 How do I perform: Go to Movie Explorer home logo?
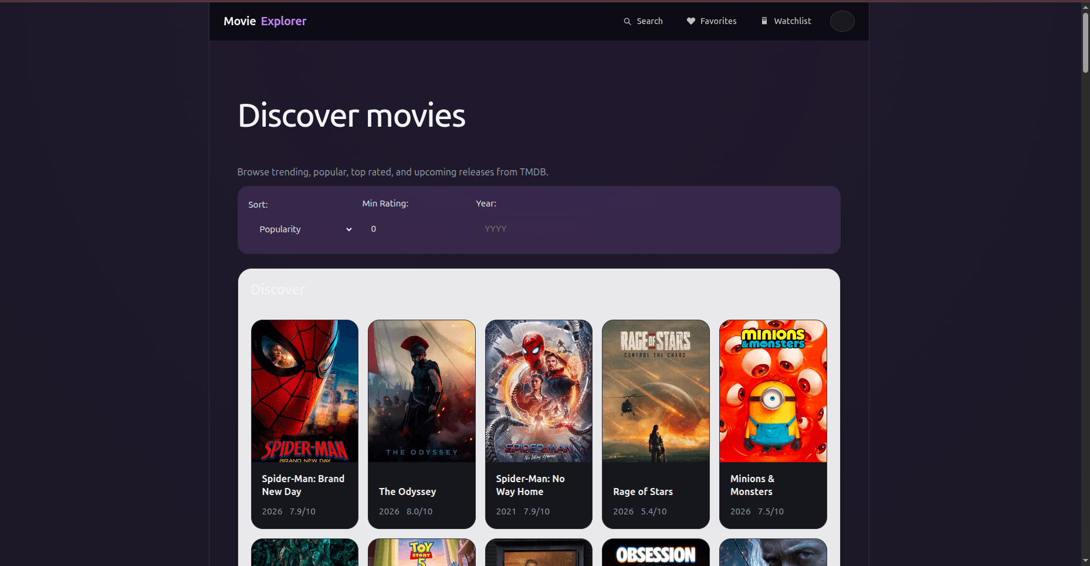pyautogui.click(x=265, y=21)
